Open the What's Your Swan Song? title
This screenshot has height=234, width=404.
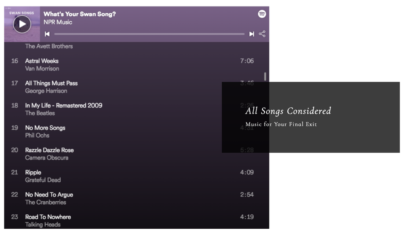point(80,14)
